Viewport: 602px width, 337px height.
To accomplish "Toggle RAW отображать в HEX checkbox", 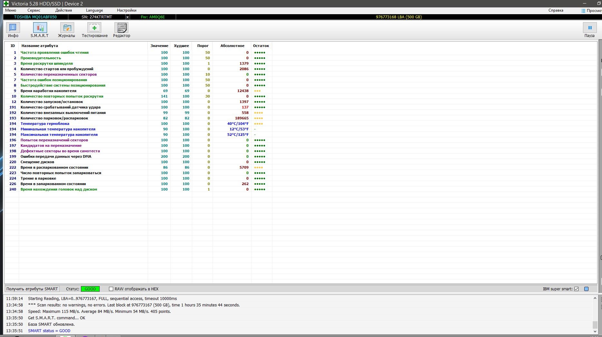I will pos(111,289).
